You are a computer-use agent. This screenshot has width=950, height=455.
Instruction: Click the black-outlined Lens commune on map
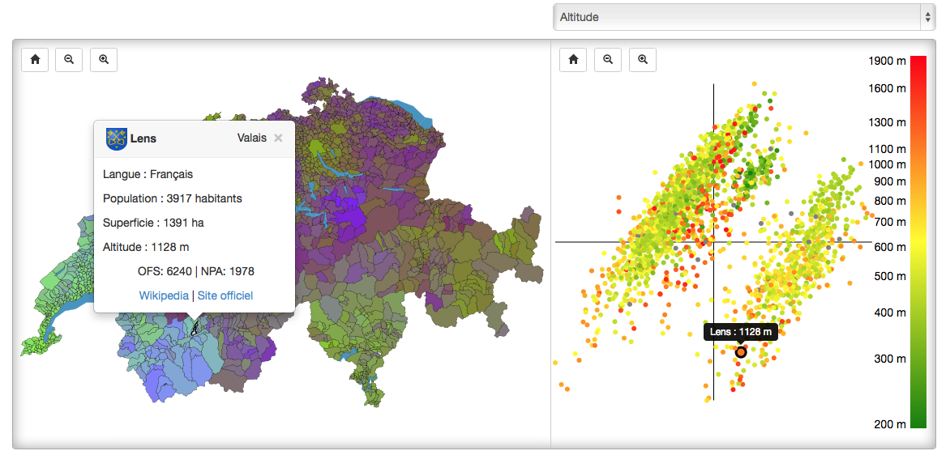[x=194, y=328]
